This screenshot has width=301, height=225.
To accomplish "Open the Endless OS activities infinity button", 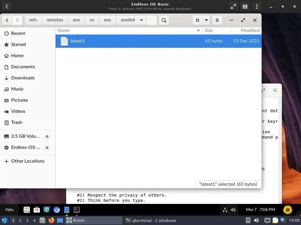I will point(9,210).
